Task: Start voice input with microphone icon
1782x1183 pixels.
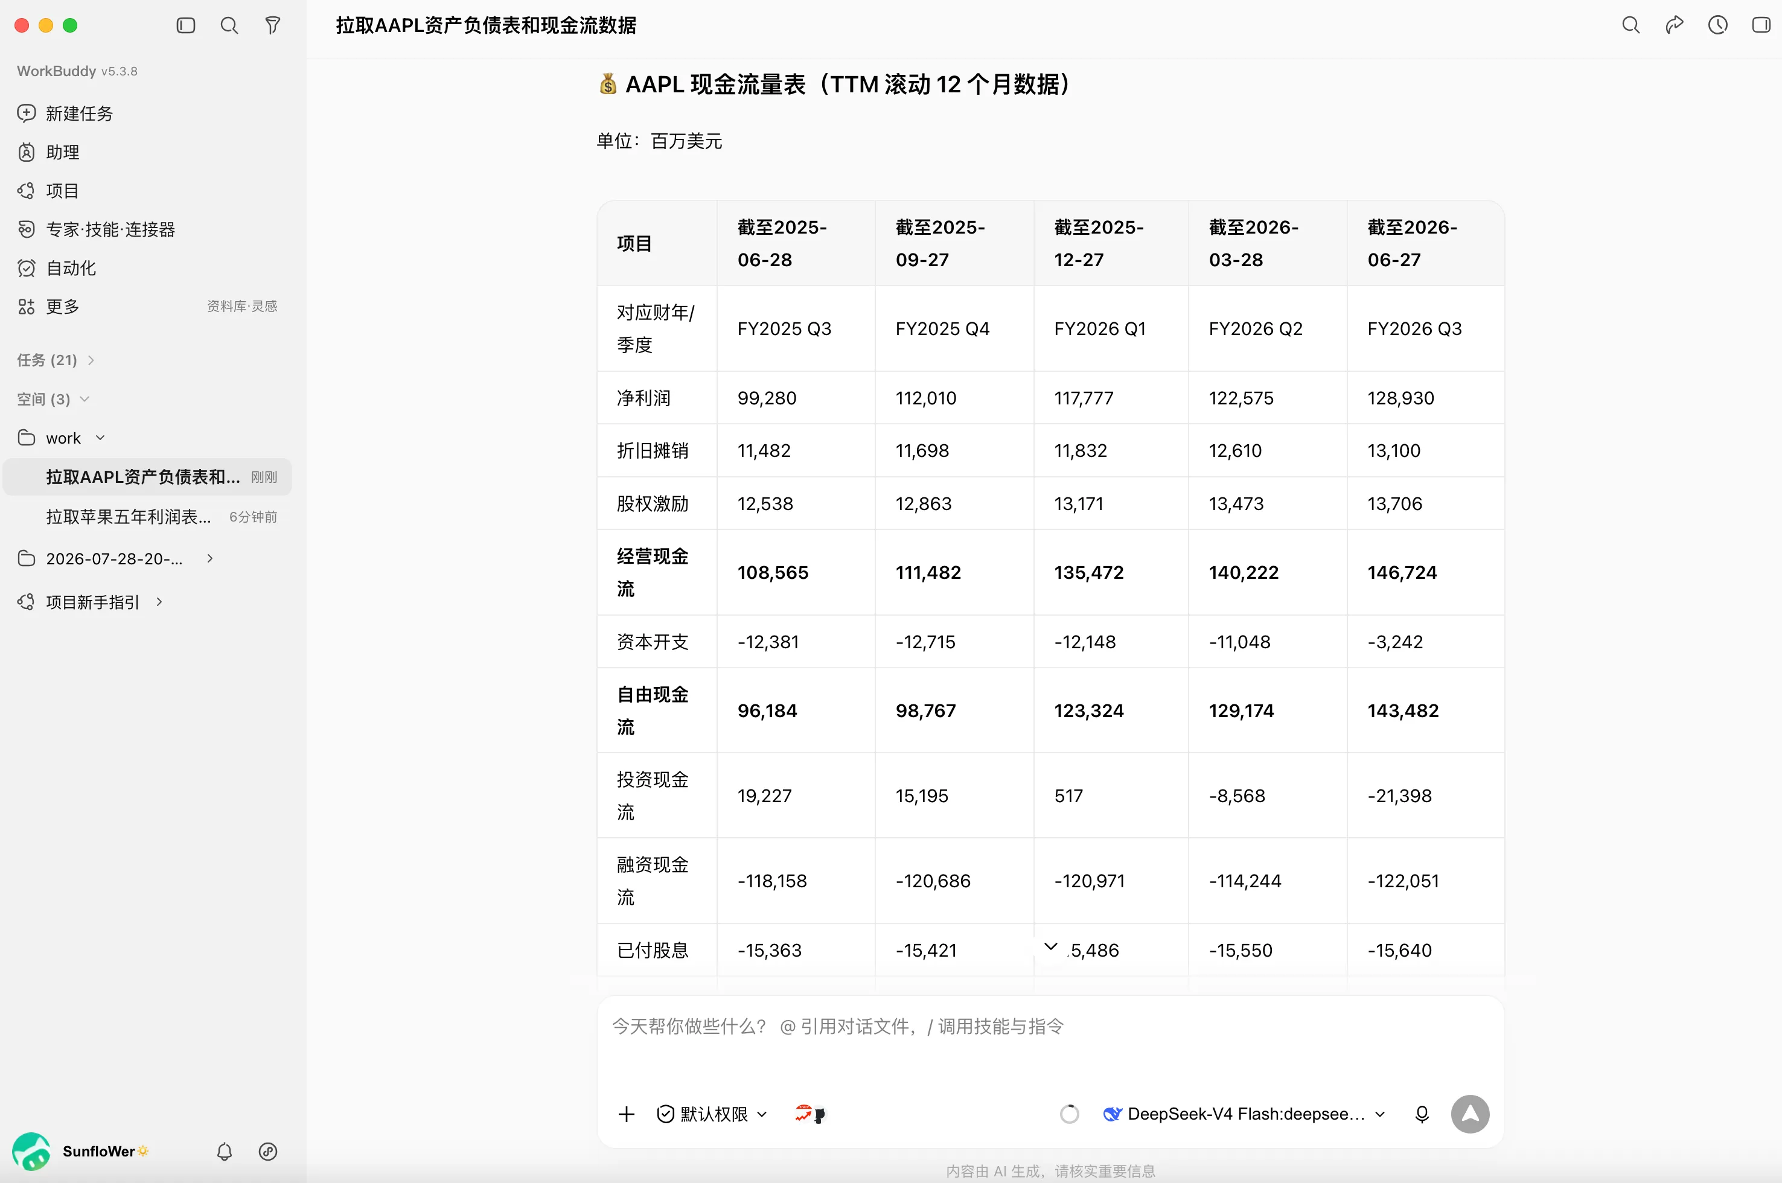Action: click(1422, 1114)
